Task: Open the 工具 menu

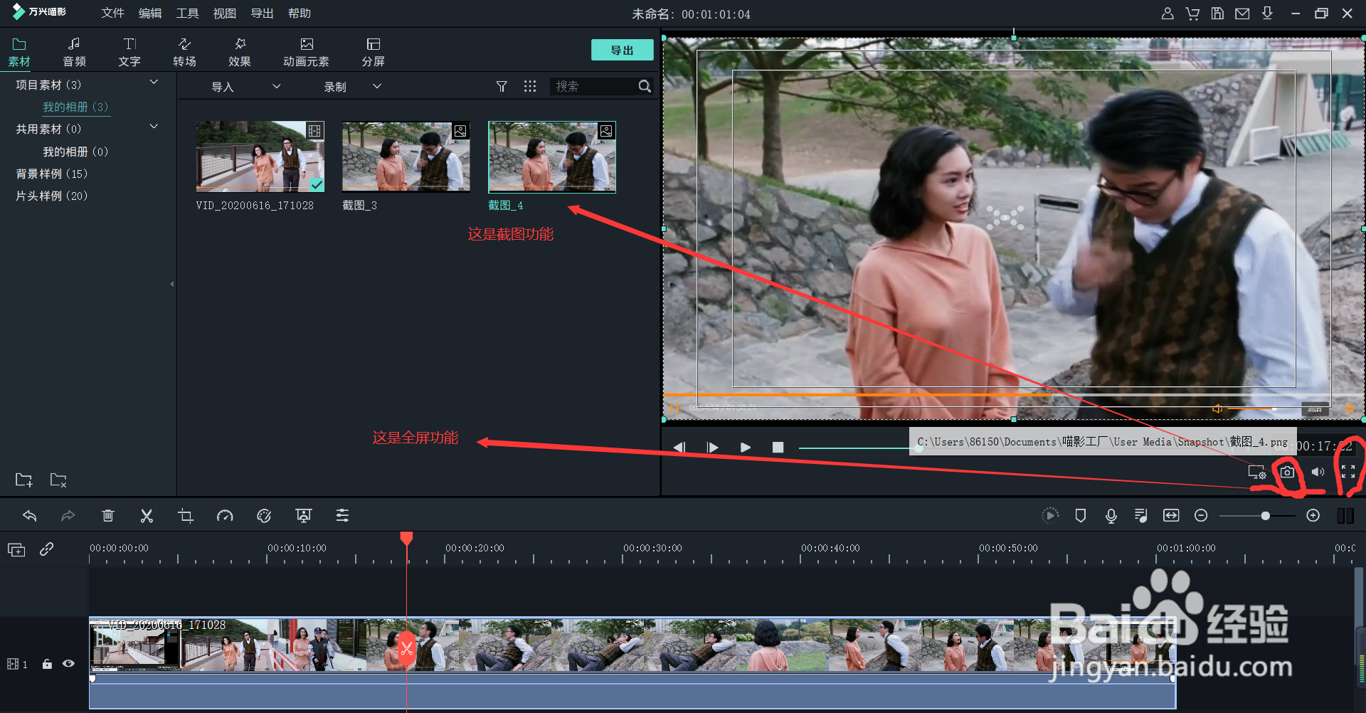Action: [188, 14]
